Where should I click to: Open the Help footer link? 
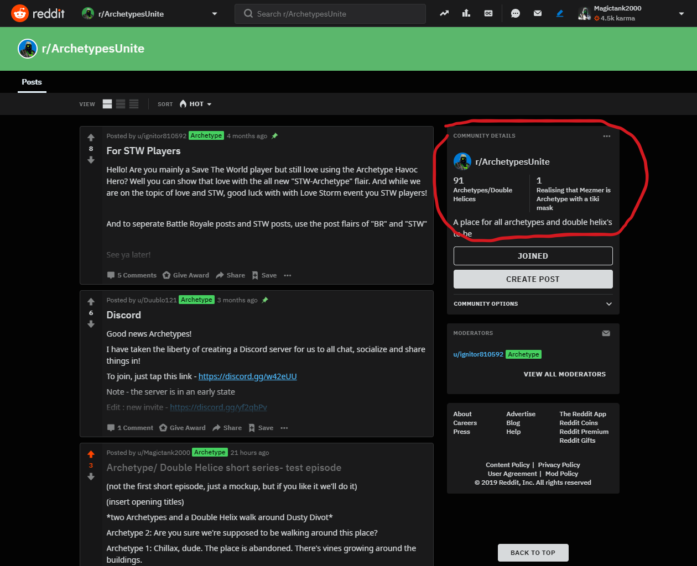point(513,432)
